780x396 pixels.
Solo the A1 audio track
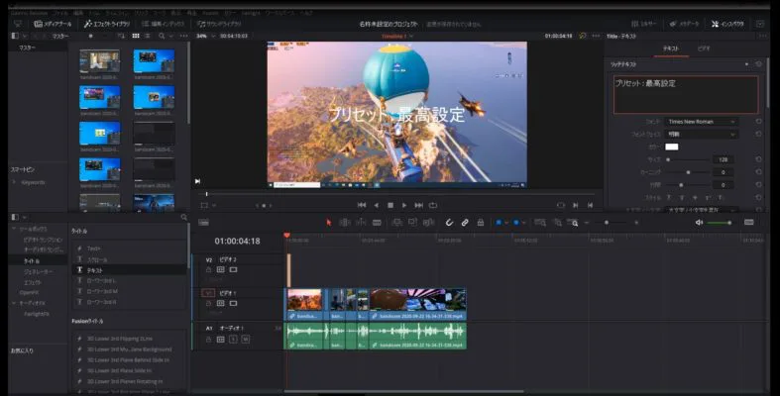233,340
